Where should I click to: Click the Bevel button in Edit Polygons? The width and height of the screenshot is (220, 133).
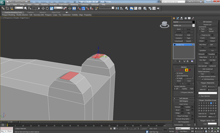tap(178, 110)
